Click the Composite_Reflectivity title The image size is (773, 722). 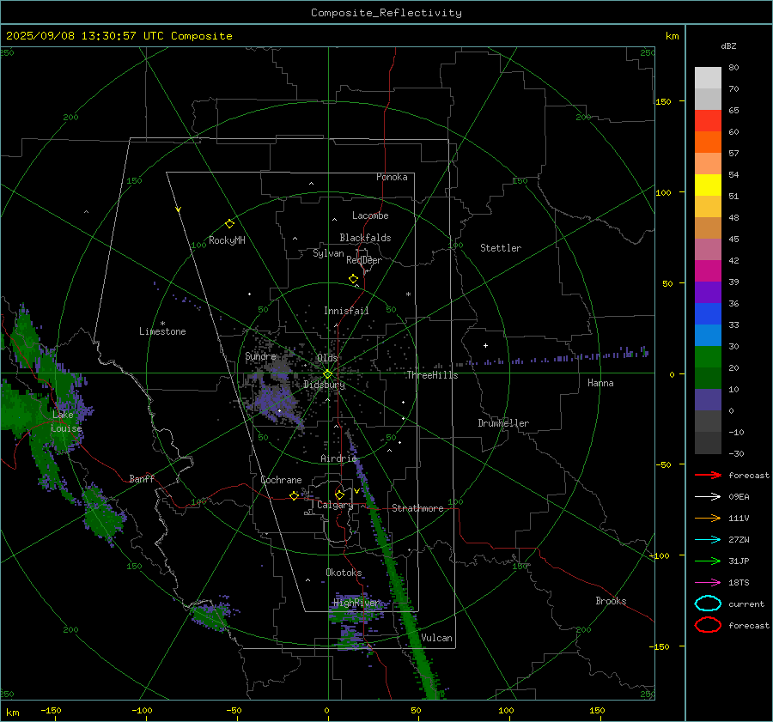click(x=386, y=13)
